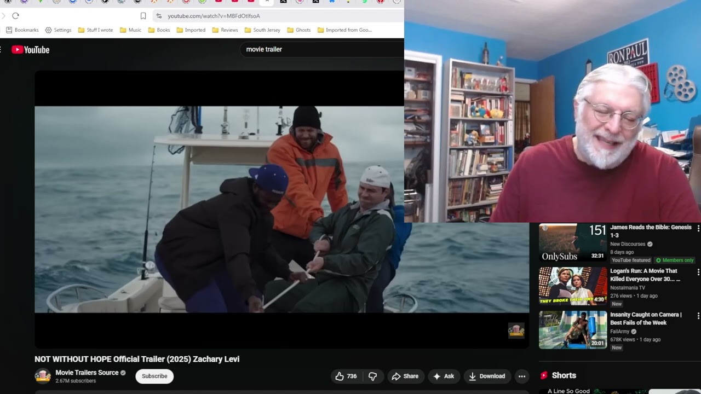Open Logan's Run: A Movie That Killed Everyone title
Image resolution: width=701 pixels, height=394 pixels.
645,275
